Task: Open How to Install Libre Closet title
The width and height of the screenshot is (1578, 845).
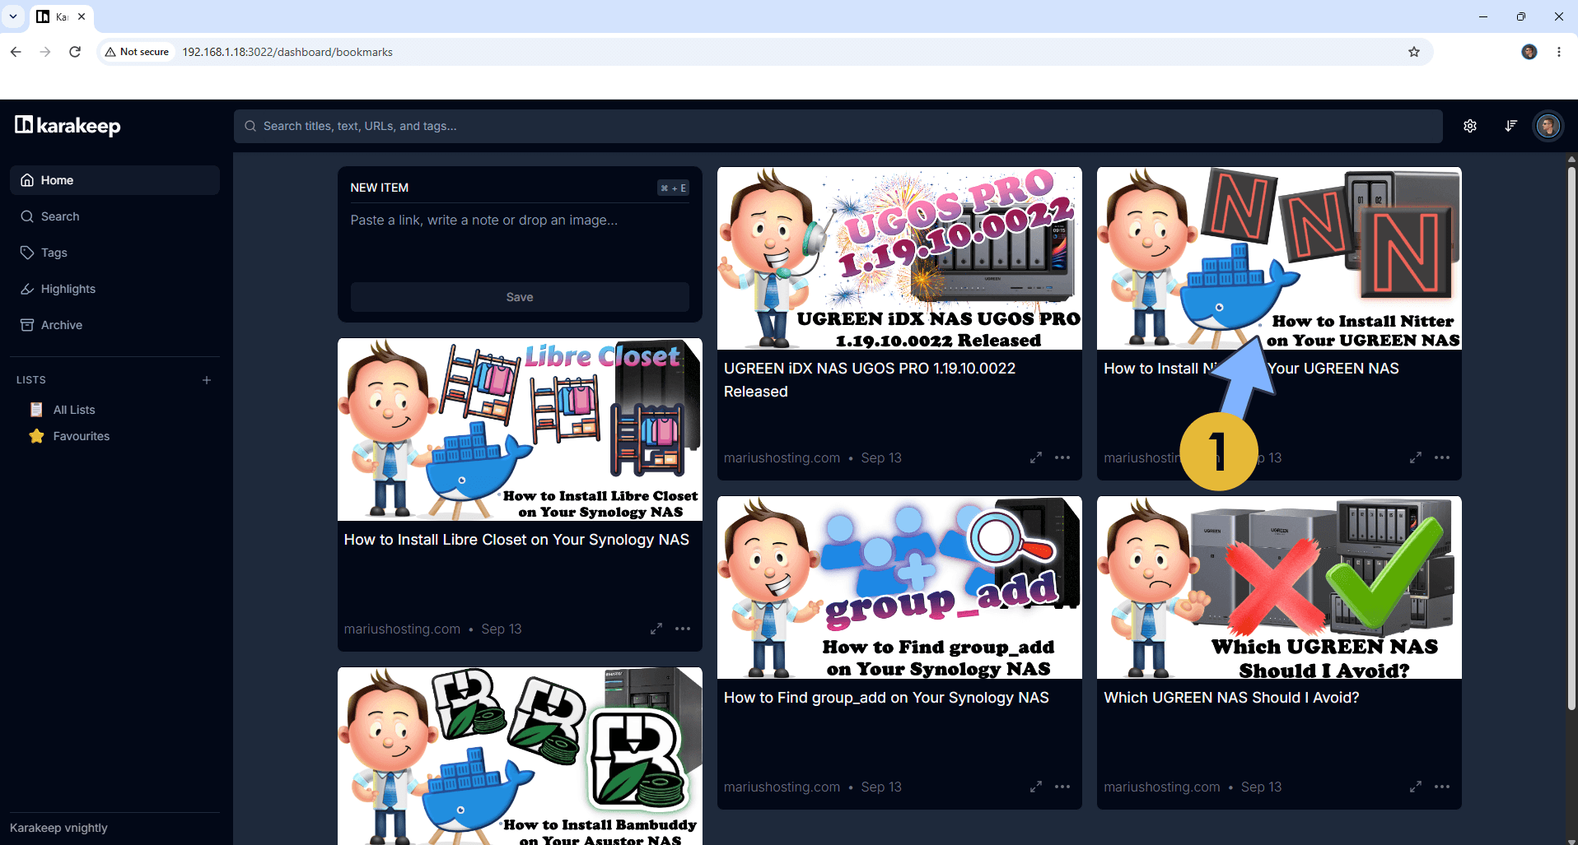Action: point(516,540)
